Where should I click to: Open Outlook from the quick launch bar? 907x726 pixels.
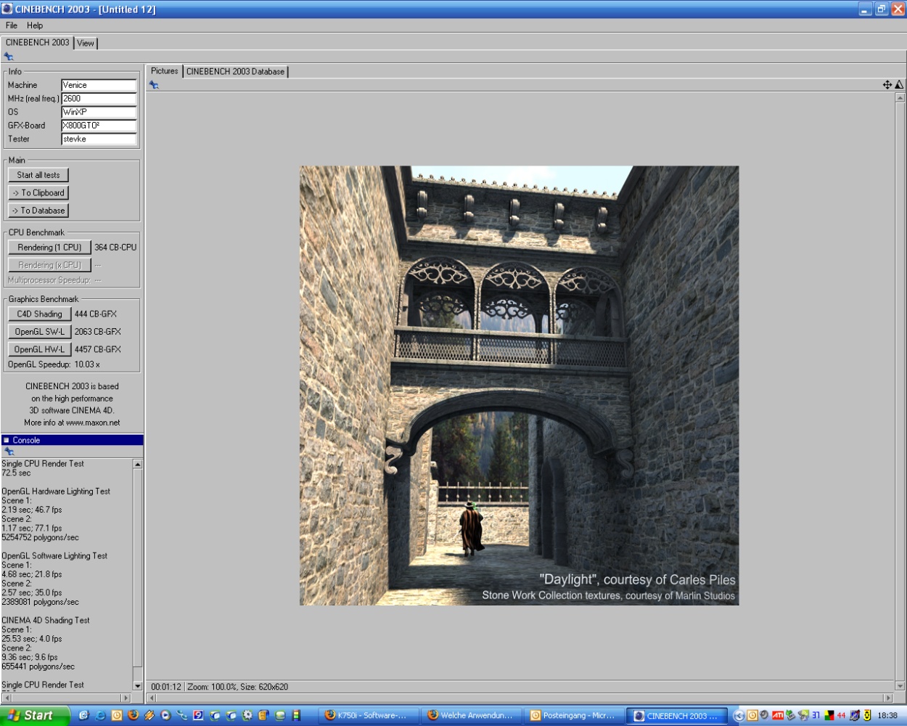(116, 715)
